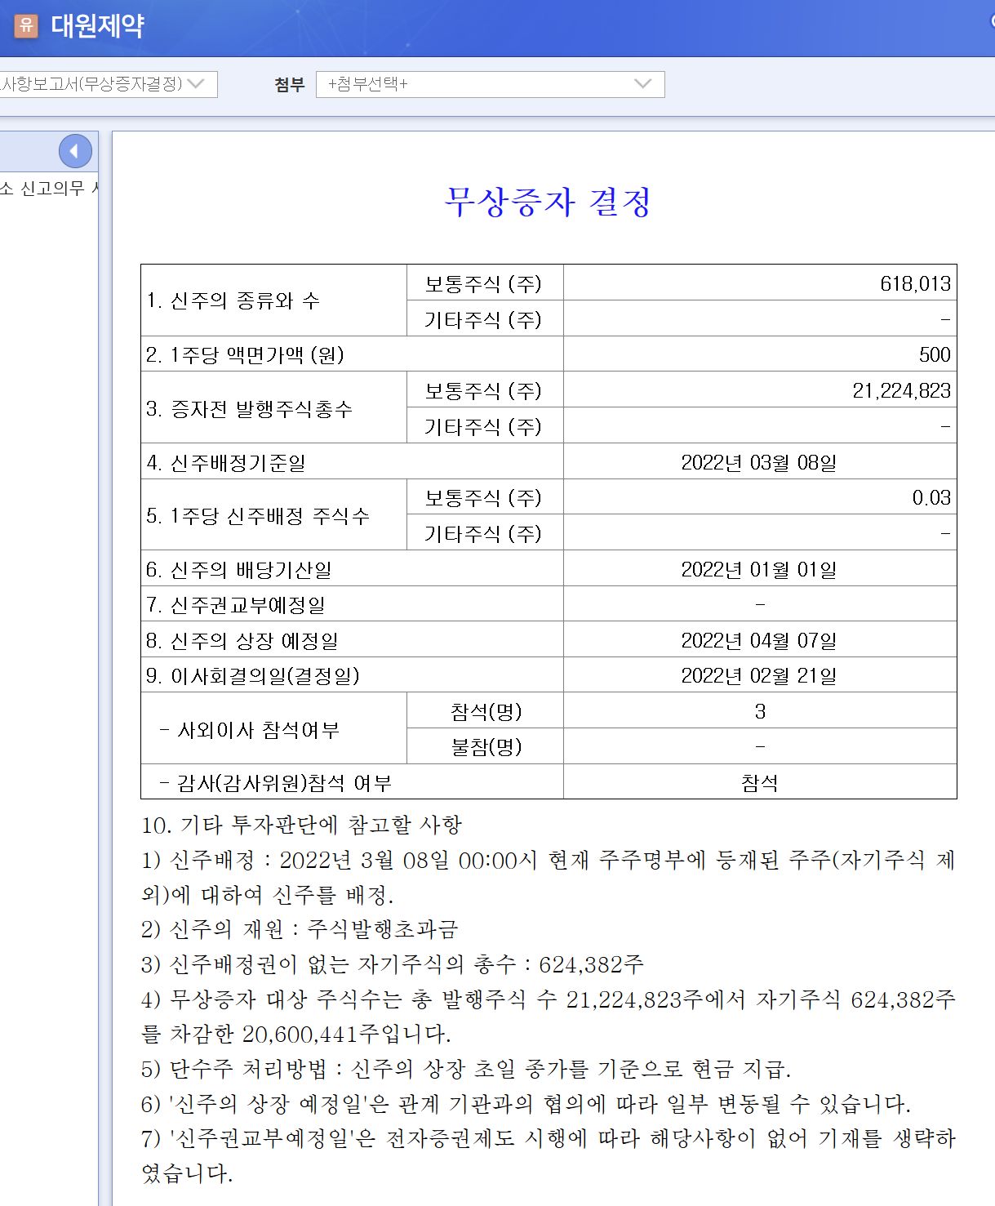Click the 0.03 allotment ratio cell
The width and height of the screenshot is (995, 1206).
click(931, 498)
